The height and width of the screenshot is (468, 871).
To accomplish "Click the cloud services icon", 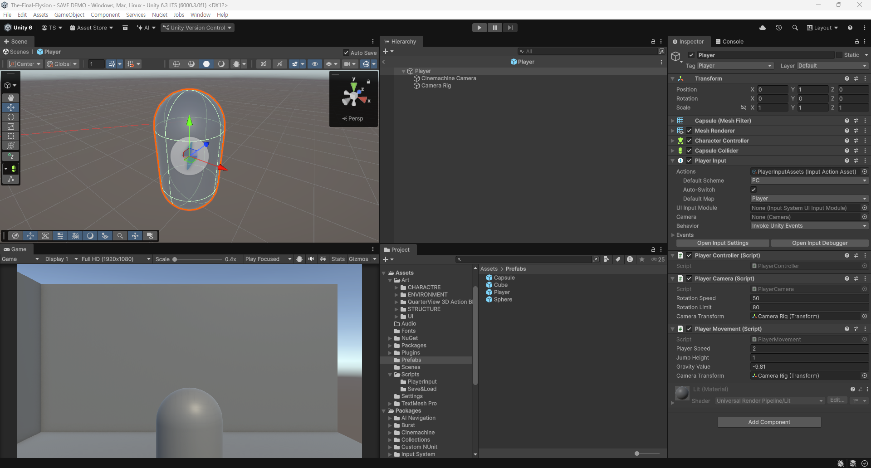I will click(x=763, y=28).
